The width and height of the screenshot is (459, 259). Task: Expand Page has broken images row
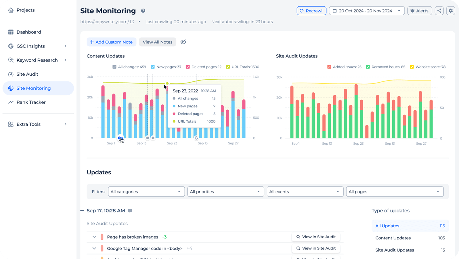[94, 237]
